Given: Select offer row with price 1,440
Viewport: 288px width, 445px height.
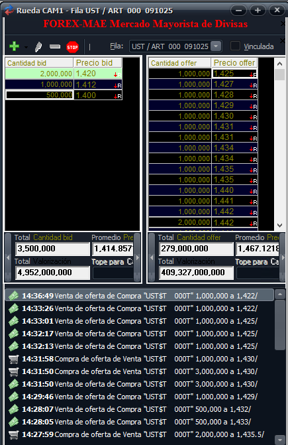Looking at the screenshot, I should click(x=203, y=190).
